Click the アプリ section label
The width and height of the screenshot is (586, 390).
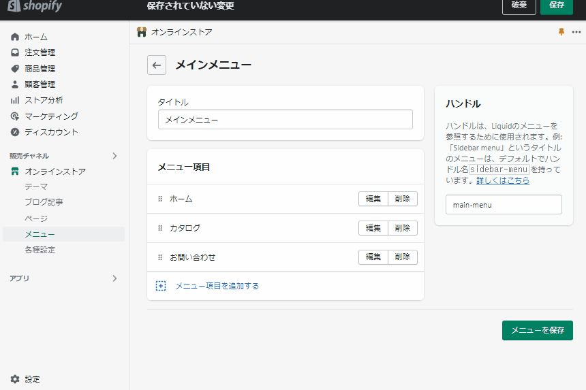coord(20,278)
